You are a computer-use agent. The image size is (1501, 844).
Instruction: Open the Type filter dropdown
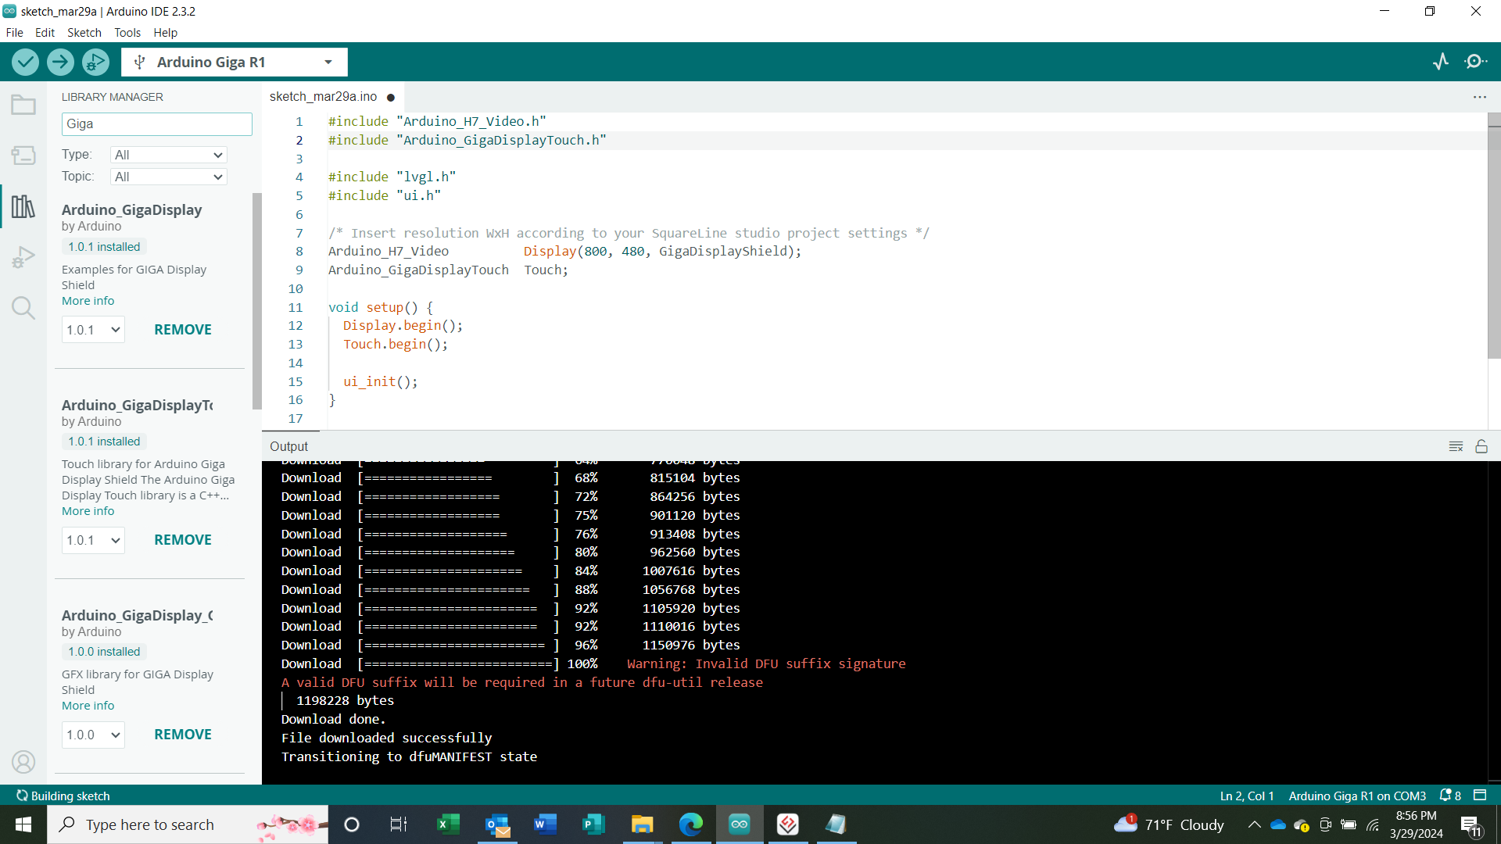(x=168, y=155)
